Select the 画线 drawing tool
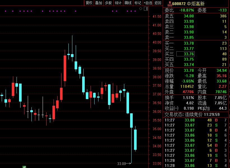Viewport: 230px width, 168px height. point(128,3)
